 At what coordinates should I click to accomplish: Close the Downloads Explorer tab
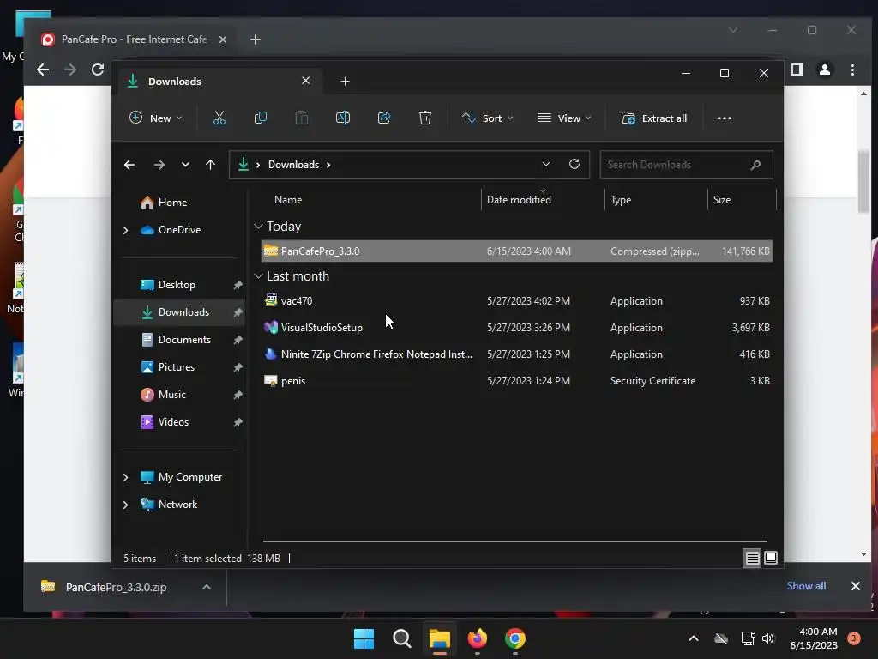[x=306, y=81]
